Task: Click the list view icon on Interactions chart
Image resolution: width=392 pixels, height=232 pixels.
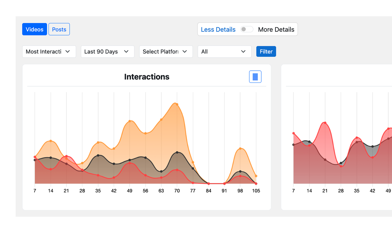Action: 255,77
